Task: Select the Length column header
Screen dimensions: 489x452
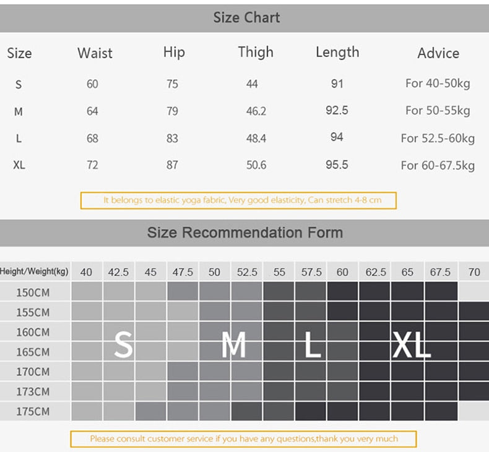Action: pos(337,53)
